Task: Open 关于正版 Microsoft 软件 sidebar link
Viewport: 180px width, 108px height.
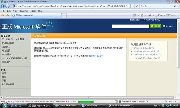Action: [x=13, y=39]
